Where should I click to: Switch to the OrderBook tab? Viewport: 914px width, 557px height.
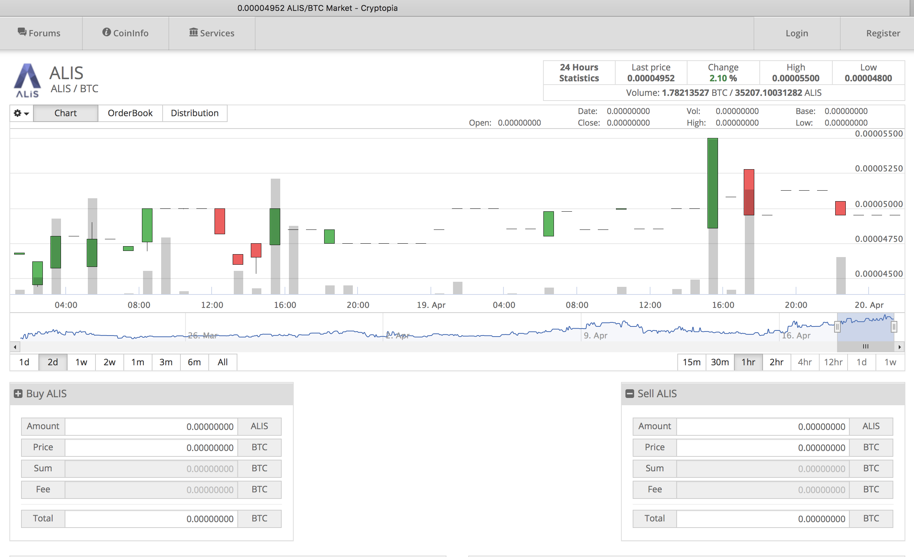[130, 113]
